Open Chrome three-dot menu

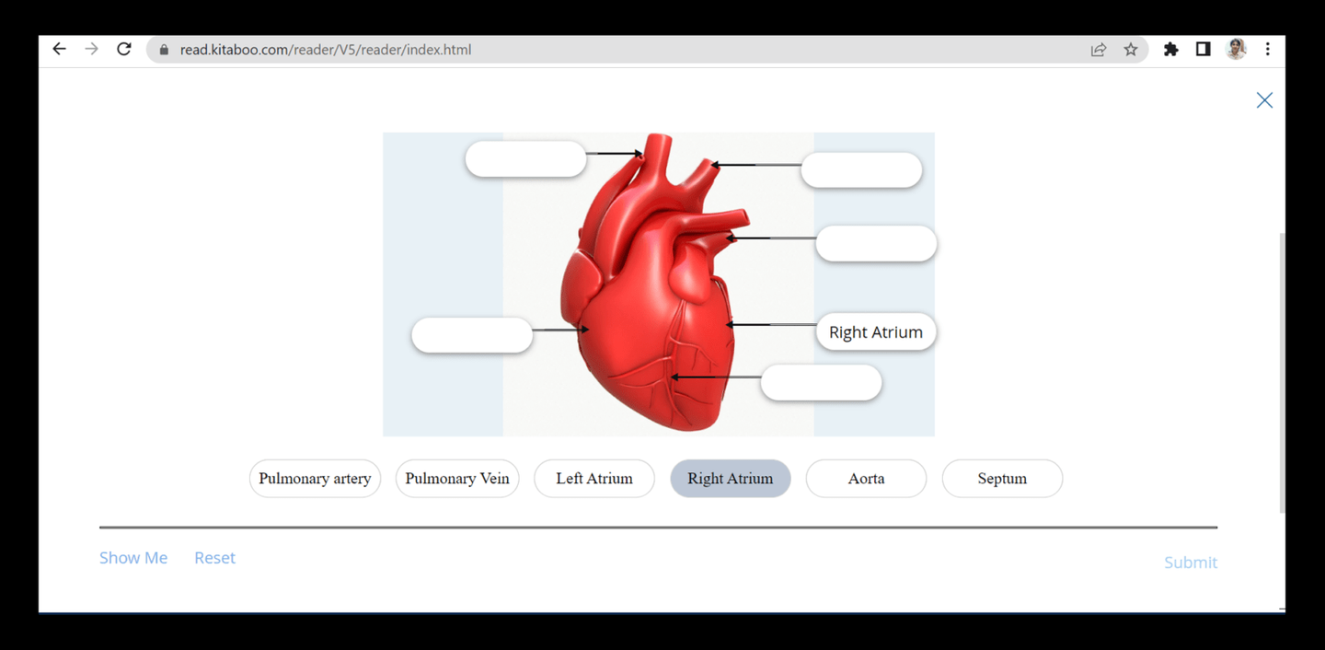(x=1267, y=50)
